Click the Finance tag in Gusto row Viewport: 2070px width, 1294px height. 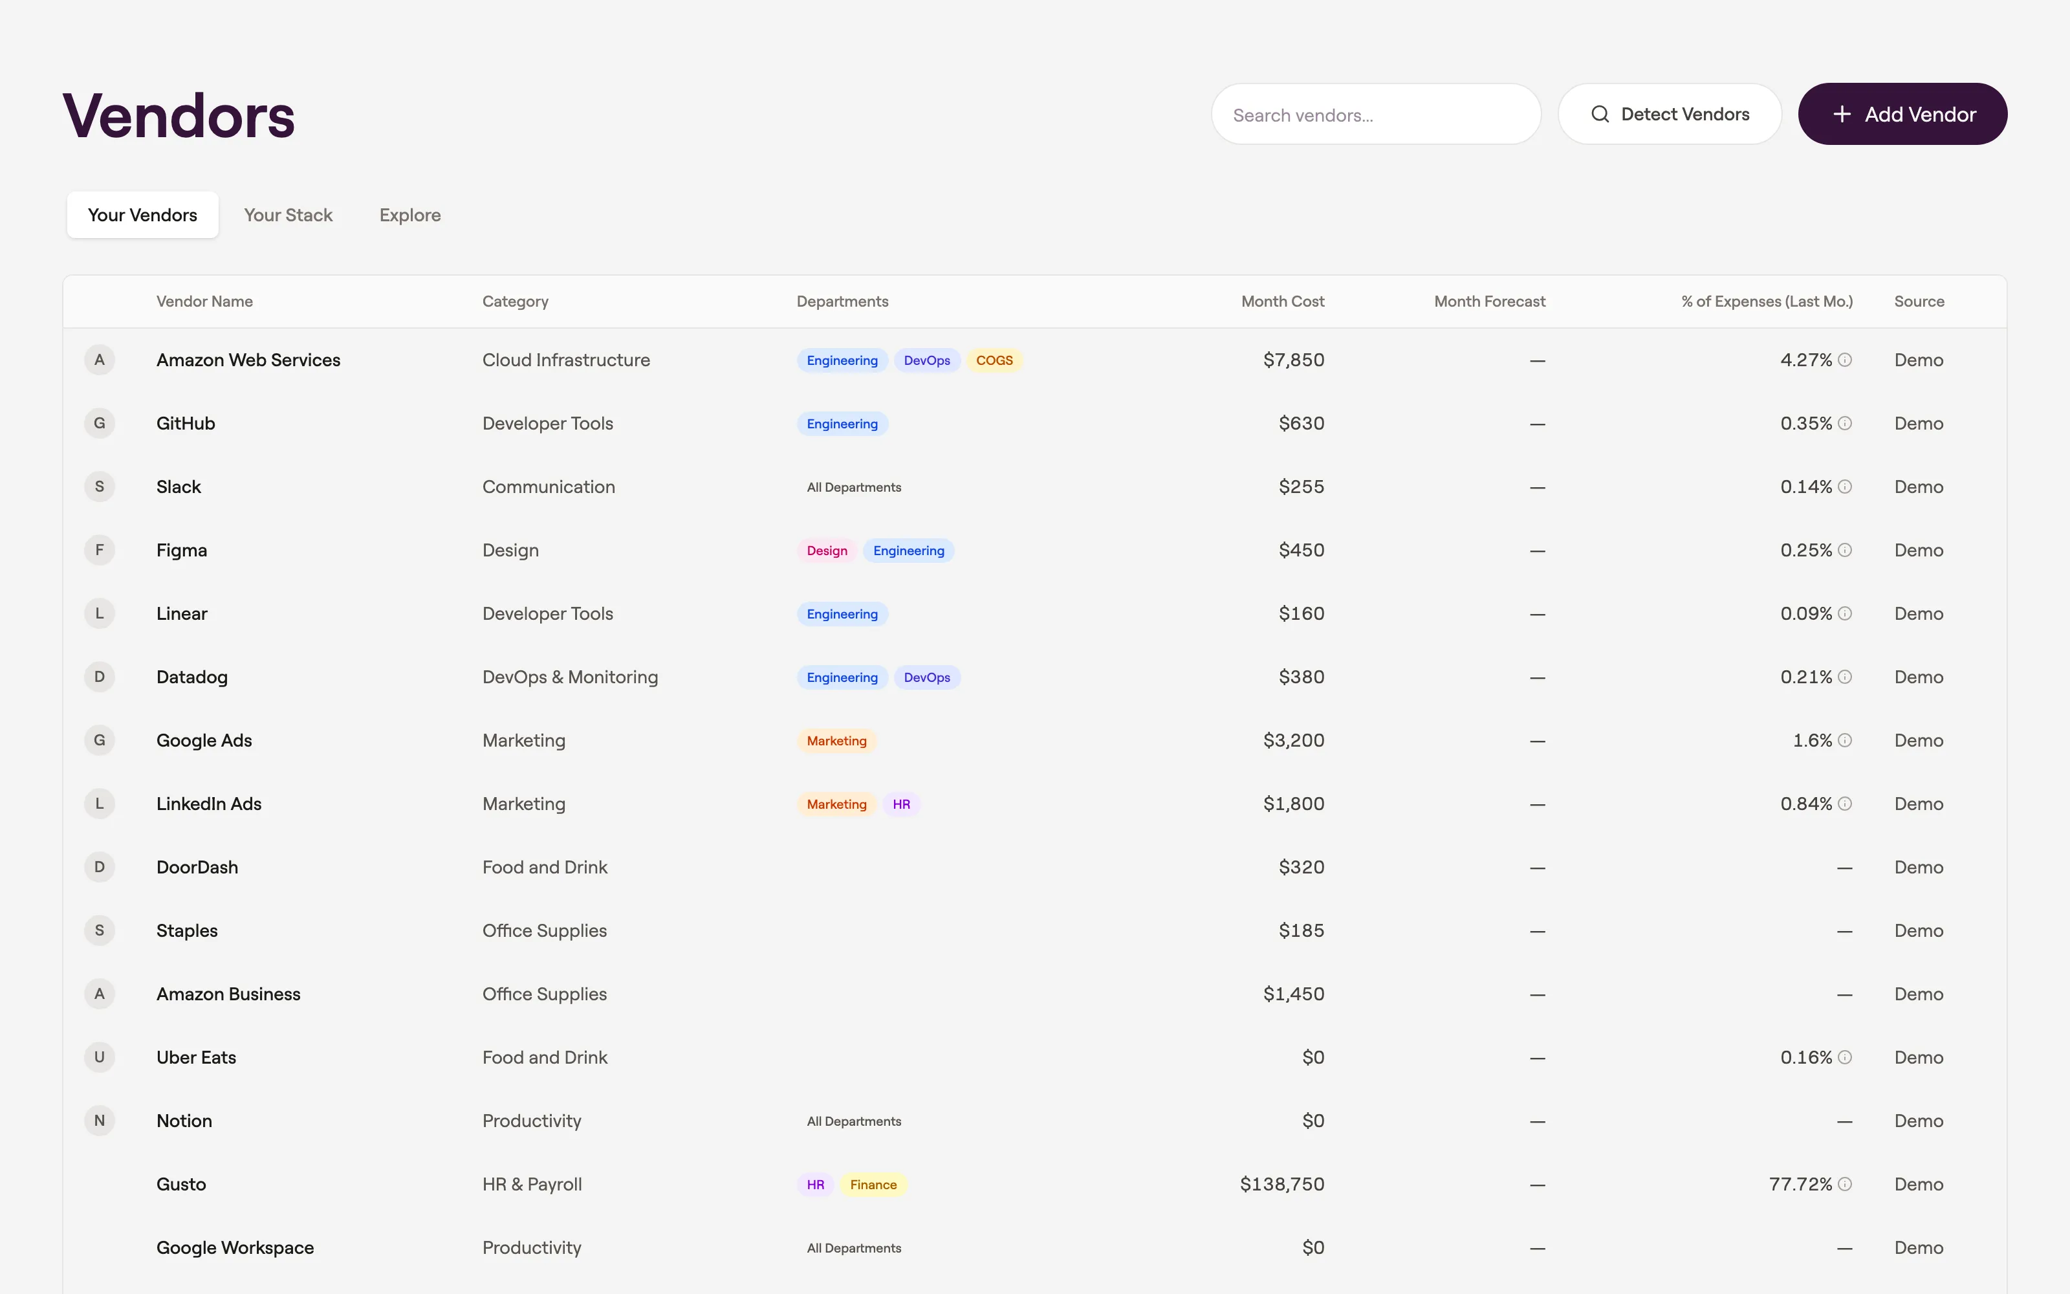pyautogui.click(x=873, y=1185)
